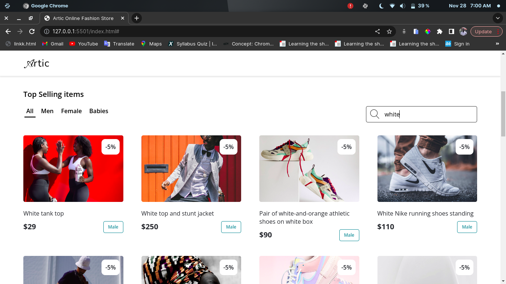Expand the hidden bookmarks with the double chevron
Viewport: 506px width, 284px height.
click(x=497, y=44)
